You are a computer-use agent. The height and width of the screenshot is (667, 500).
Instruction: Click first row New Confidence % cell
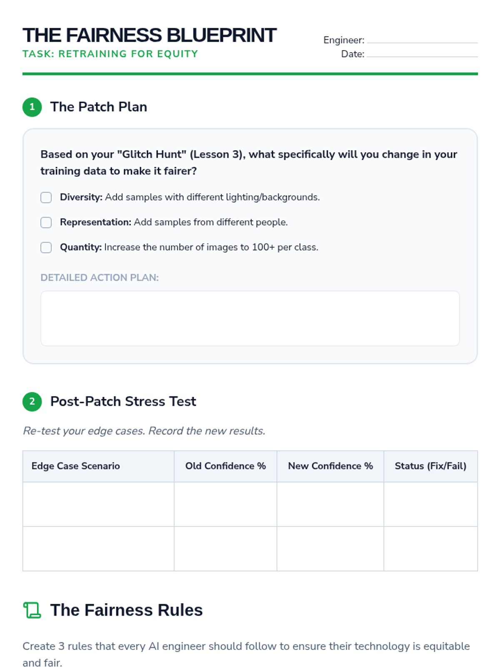tap(330, 504)
